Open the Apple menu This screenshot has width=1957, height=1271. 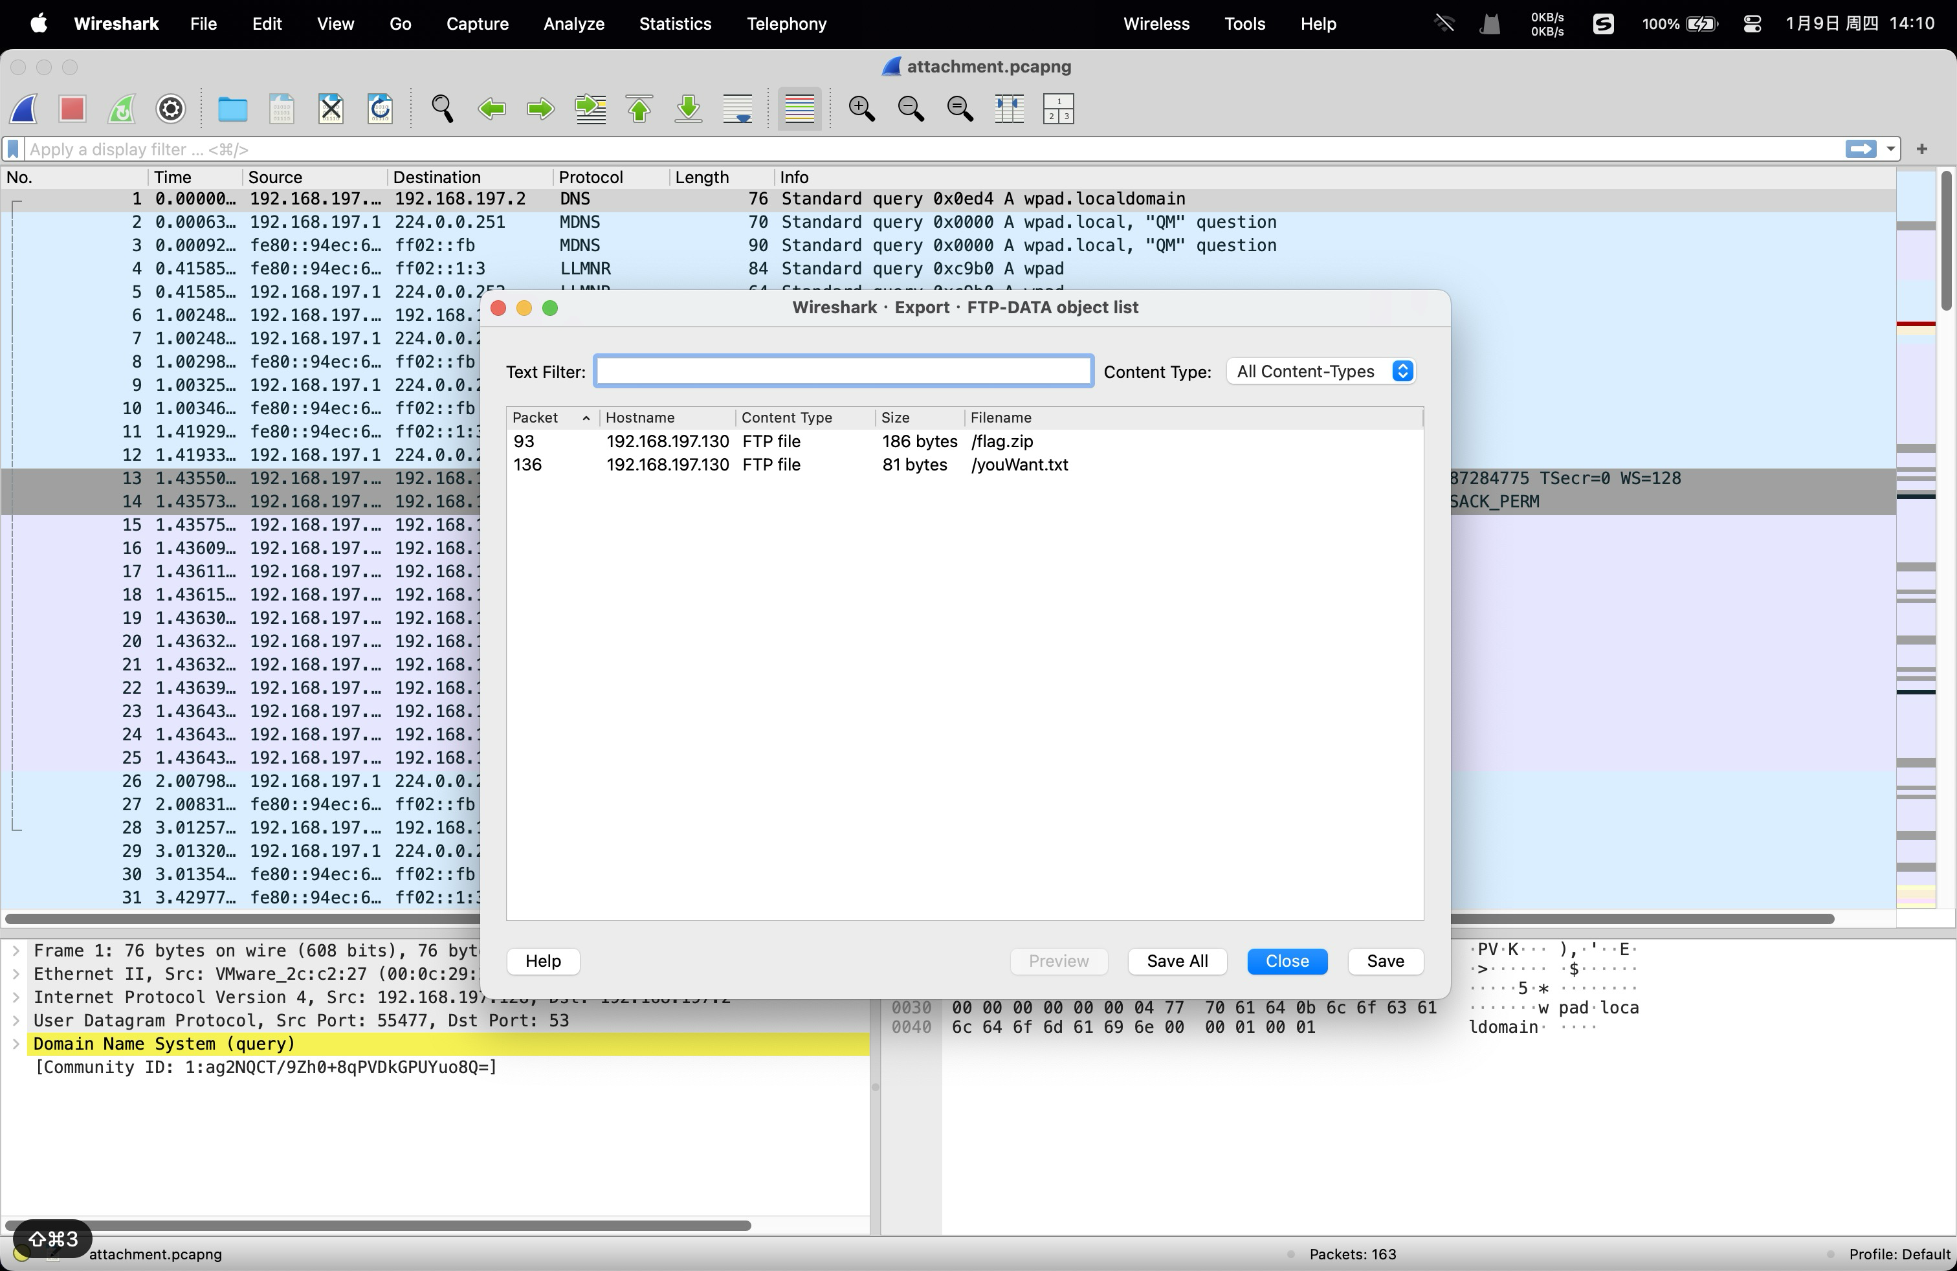click(x=39, y=24)
